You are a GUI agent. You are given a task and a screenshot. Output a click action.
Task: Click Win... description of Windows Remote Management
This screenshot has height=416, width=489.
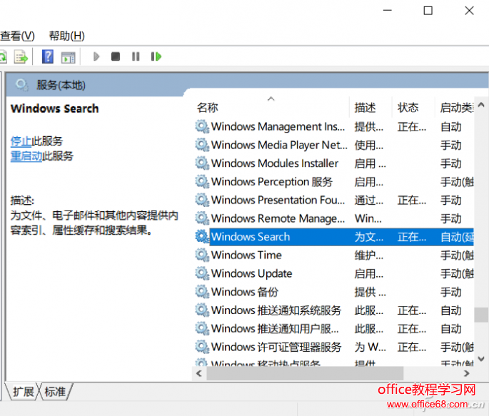[368, 218]
